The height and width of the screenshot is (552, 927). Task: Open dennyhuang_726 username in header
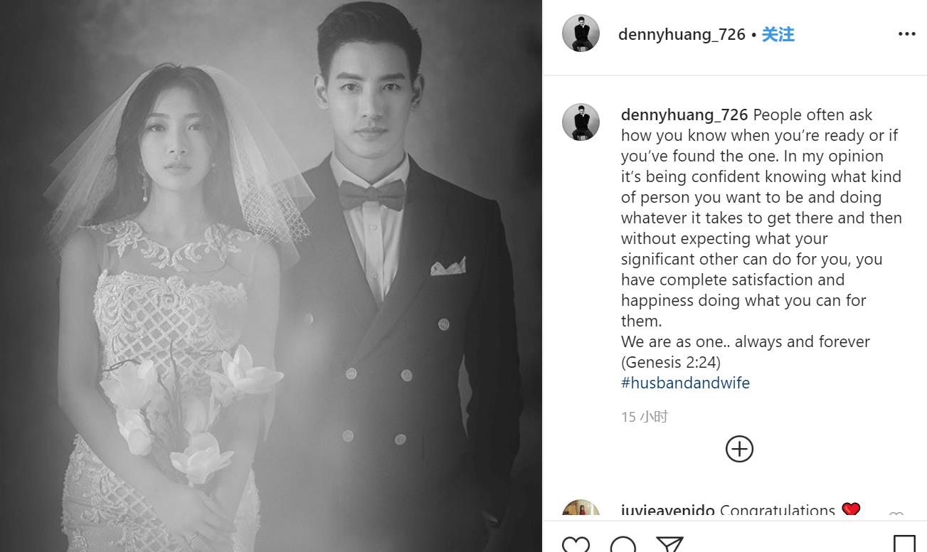coord(682,34)
